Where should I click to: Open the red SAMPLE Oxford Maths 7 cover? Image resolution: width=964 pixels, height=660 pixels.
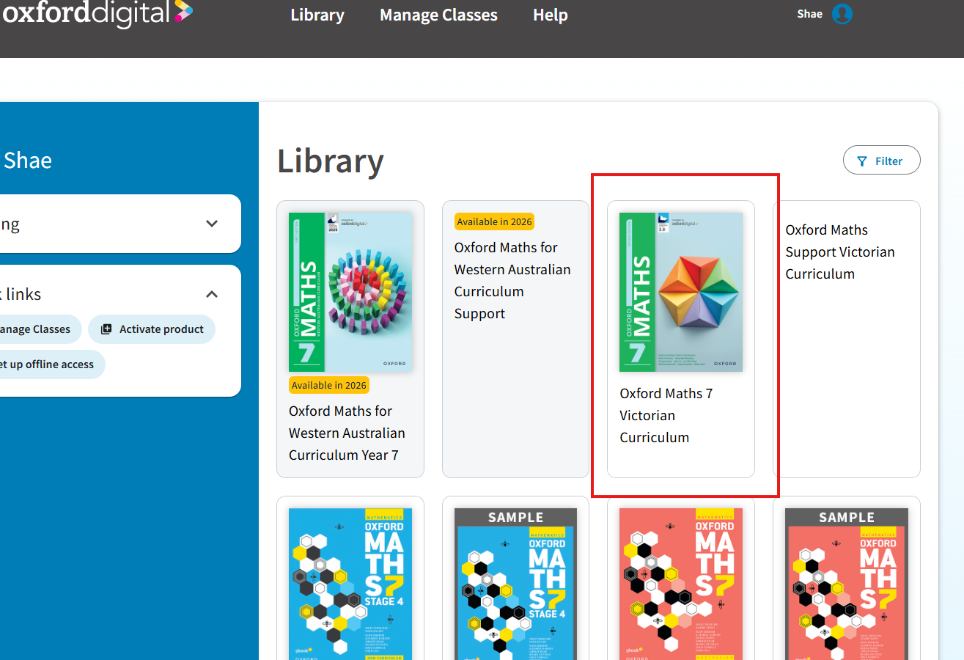click(847, 584)
